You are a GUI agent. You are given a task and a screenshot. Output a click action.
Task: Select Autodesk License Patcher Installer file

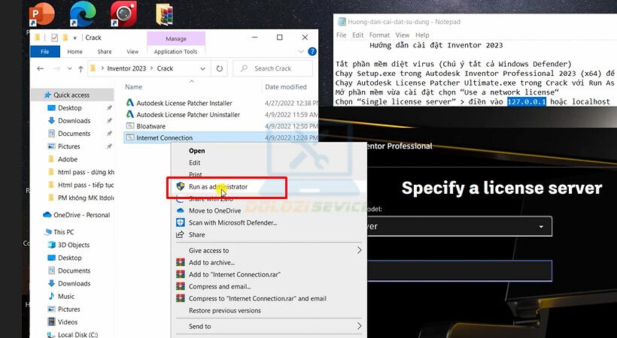click(184, 103)
